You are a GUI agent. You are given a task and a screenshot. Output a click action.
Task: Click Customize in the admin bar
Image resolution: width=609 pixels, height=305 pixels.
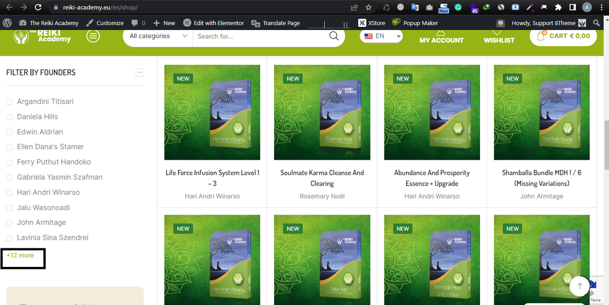pyautogui.click(x=105, y=23)
